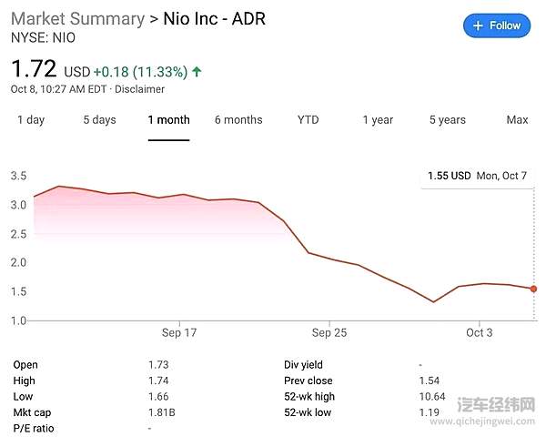Click the Oct 3 axis label
Screen dimensions: 546x447
(480, 333)
